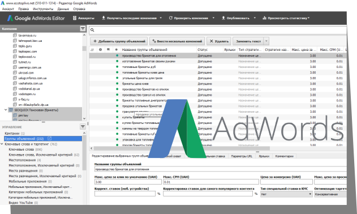The width and height of the screenshot is (357, 214).
Task: Sort by Ярлыки column header
Action: 230,49
